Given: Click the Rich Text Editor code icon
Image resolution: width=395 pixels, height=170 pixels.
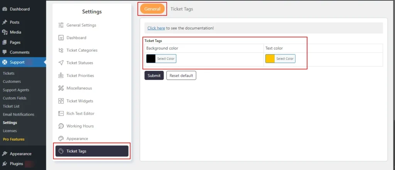Looking at the screenshot, I should (61, 113).
